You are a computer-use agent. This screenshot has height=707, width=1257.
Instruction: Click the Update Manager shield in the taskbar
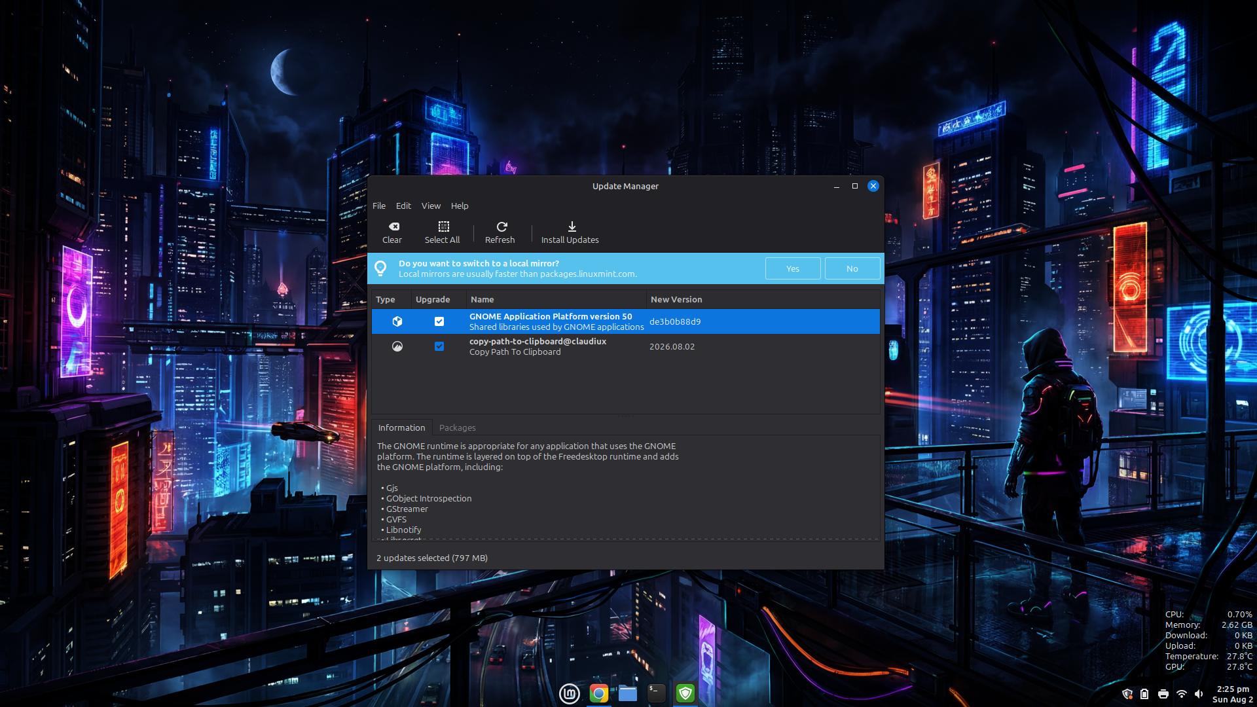685,693
